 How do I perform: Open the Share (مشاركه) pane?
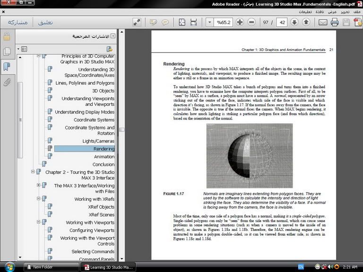coord(17,23)
